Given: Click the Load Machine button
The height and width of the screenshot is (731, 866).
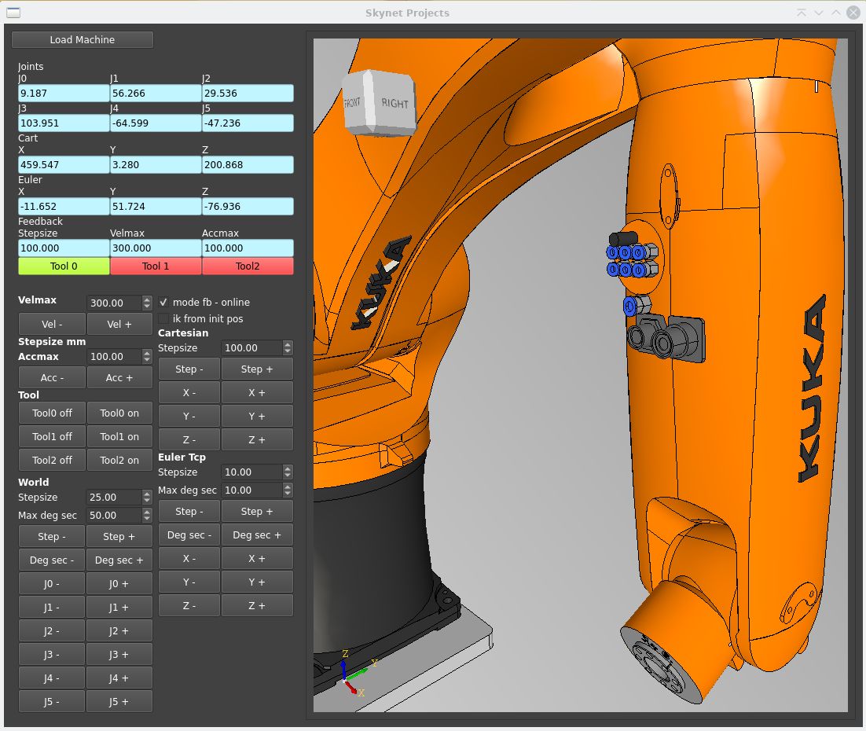Looking at the screenshot, I should pyautogui.click(x=83, y=40).
